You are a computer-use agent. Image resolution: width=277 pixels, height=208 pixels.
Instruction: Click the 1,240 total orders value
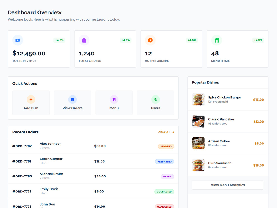[86, 54]
